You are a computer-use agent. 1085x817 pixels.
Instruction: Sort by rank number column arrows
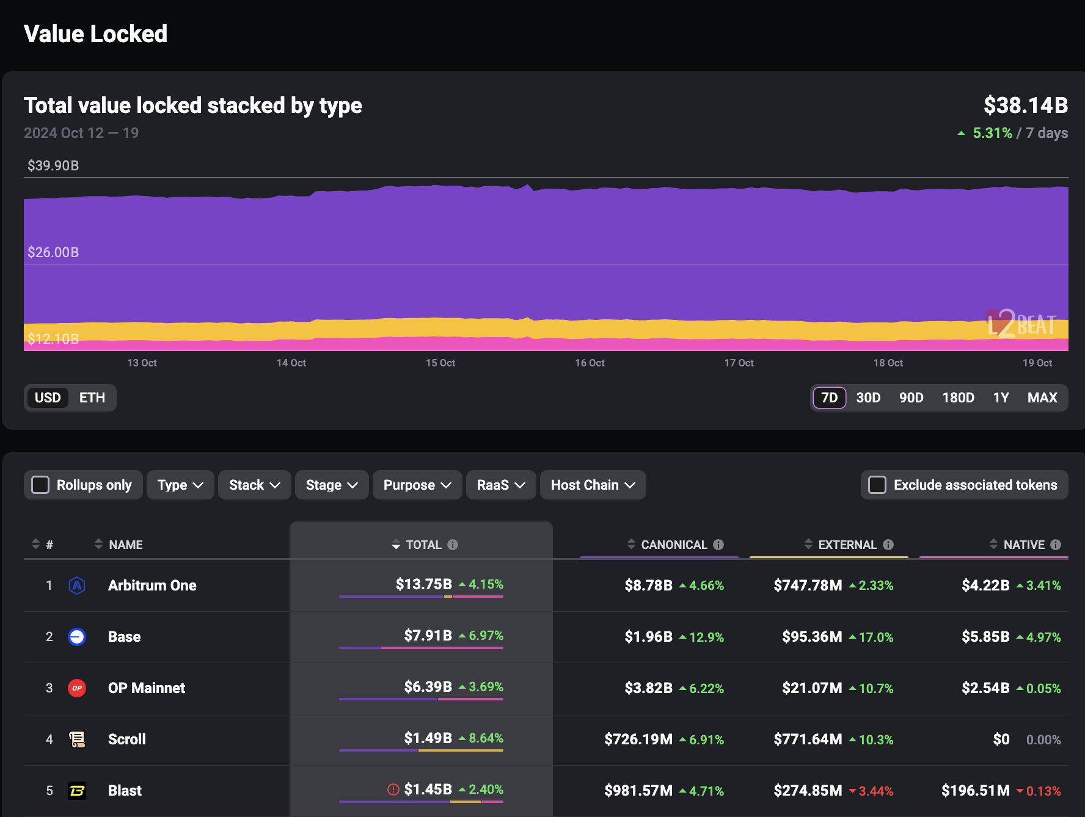click(x=35, y=544)
